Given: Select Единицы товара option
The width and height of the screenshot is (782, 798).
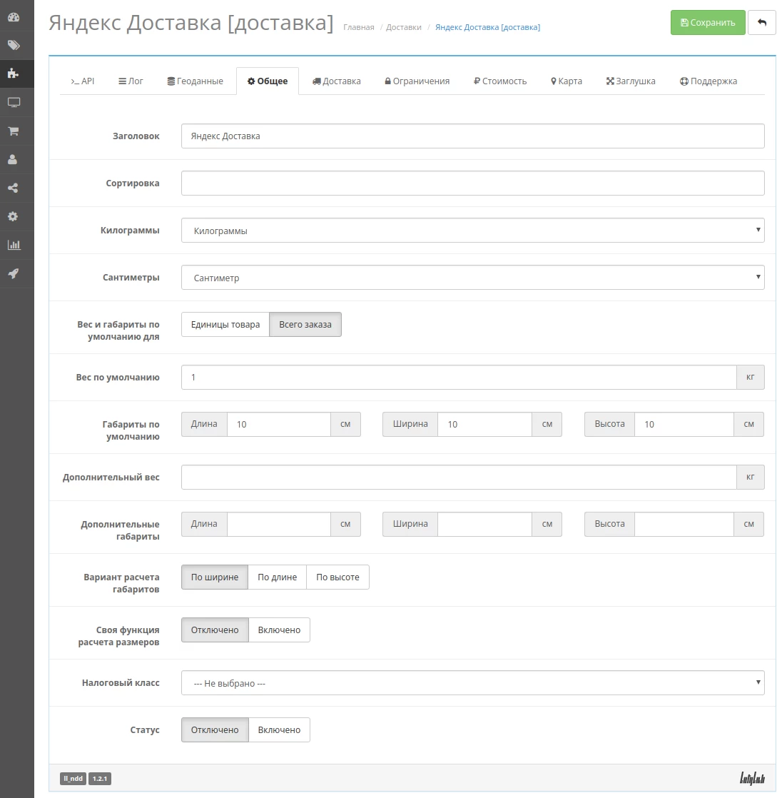Looking at the screenshot, I should click(x=225, y=324).
